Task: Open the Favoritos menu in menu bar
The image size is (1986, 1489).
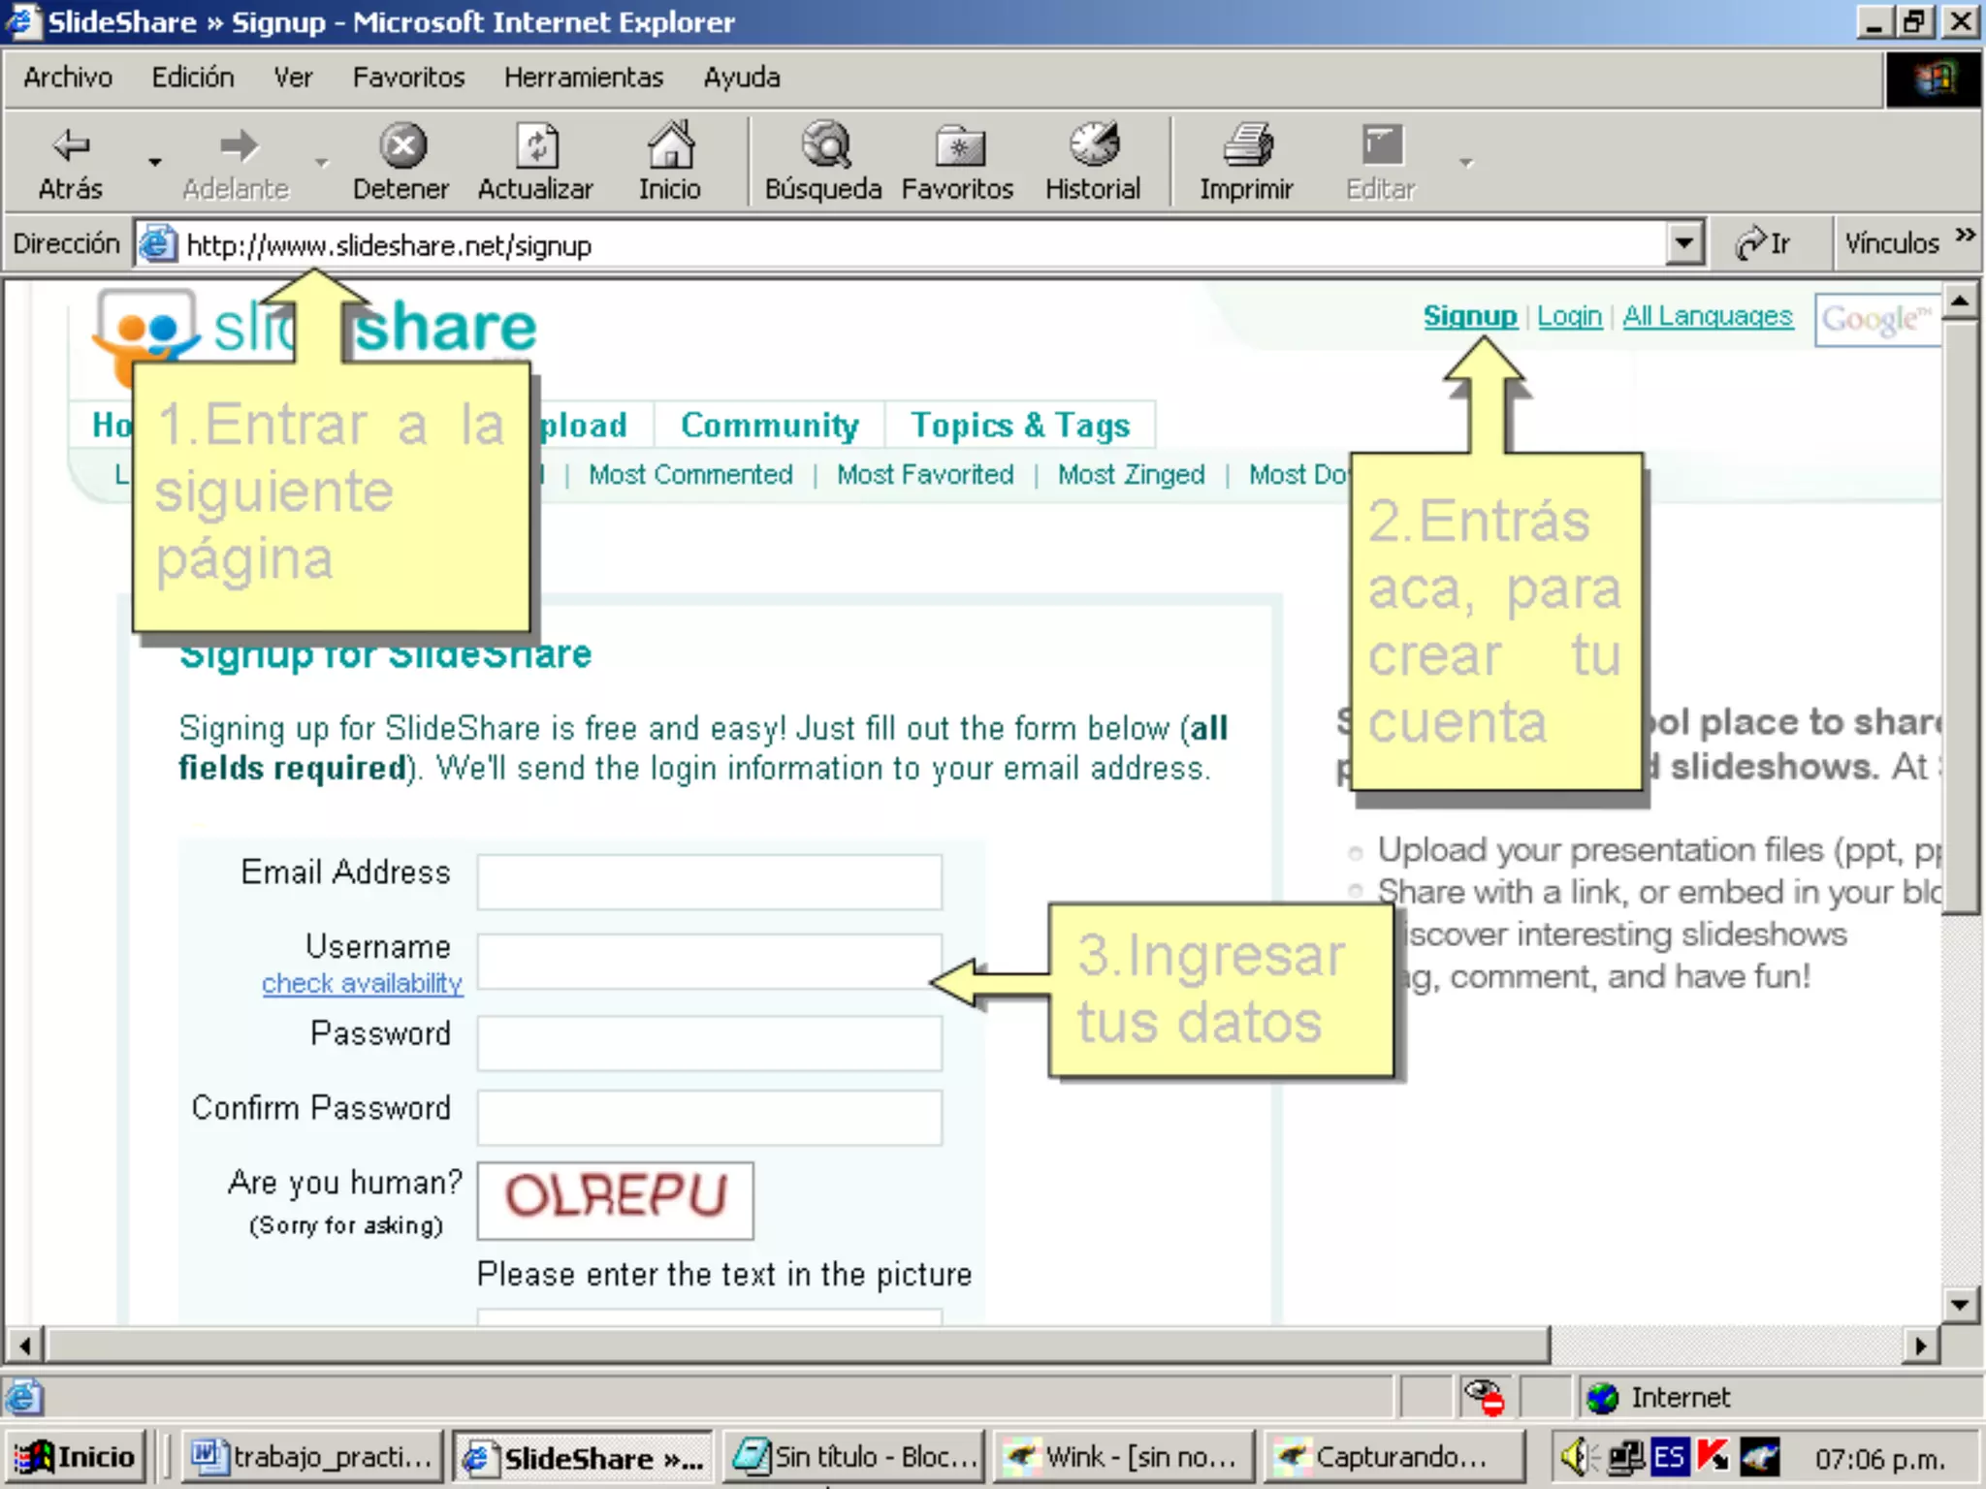Action: tap(408, 78)
